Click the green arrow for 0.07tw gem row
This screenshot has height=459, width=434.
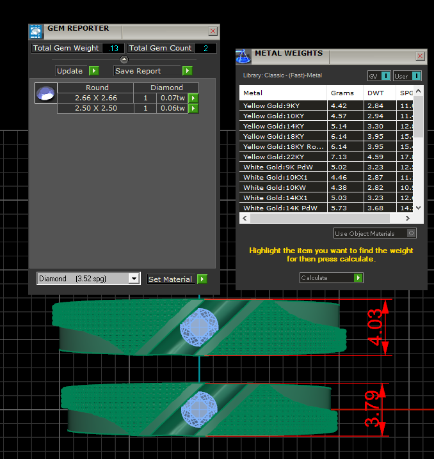[193, 98]
